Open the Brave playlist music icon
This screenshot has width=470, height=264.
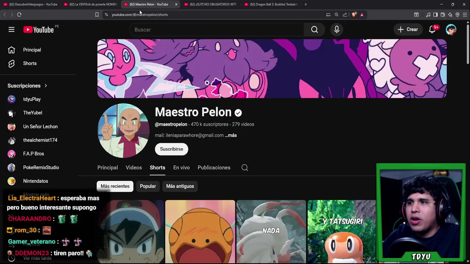[428, 15]
